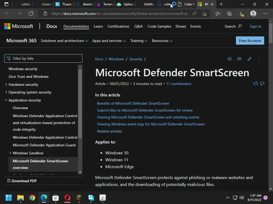Switch to the Terraria tab
273x204 pixels.
point(105,4)
